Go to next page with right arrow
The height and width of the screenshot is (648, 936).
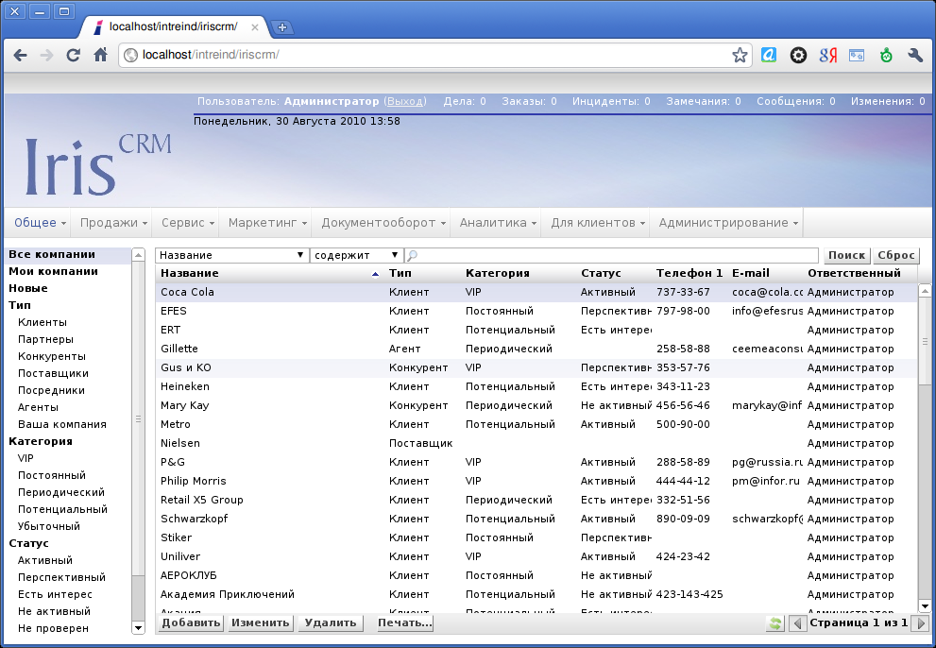pyautogui.click(x=922, y=623)
